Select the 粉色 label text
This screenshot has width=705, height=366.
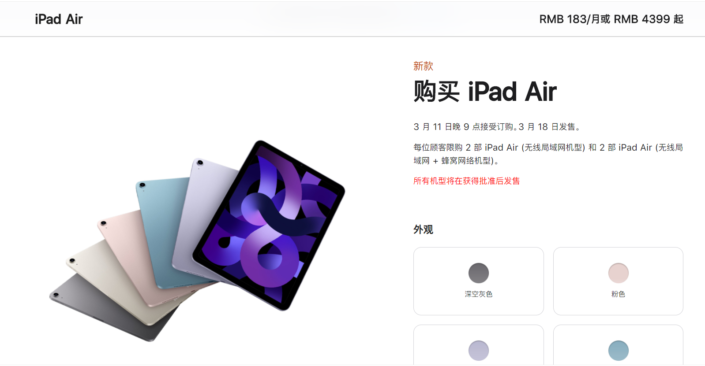[x=618, y=294]
